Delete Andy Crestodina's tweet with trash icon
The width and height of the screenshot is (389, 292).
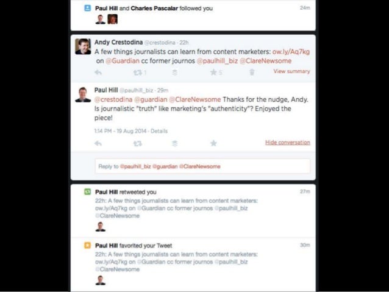(x=252, y=72)
